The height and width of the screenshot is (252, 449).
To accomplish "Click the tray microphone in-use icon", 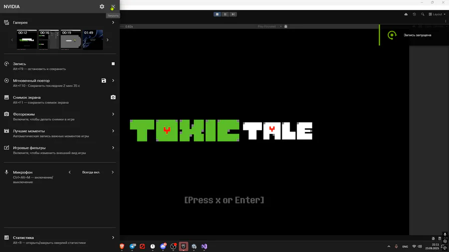I will [x=396, y=247].
